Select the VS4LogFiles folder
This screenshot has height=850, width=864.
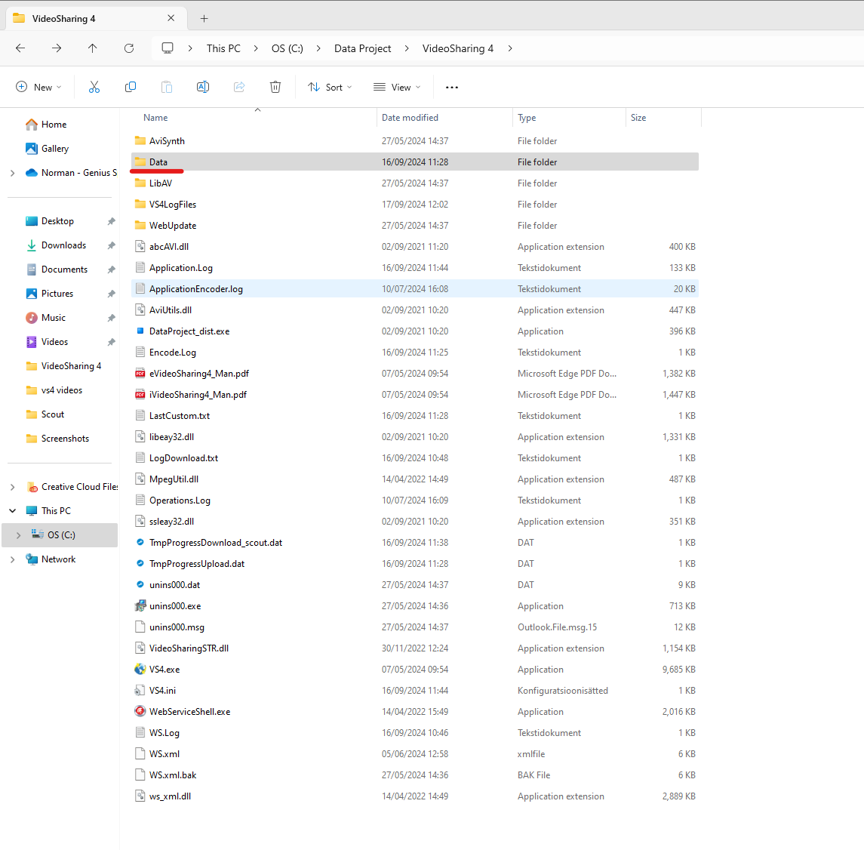[173, 205]
